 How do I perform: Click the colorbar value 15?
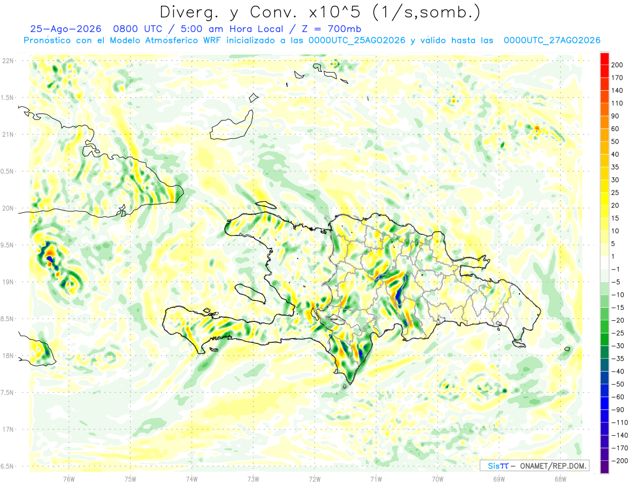(615, 218)
